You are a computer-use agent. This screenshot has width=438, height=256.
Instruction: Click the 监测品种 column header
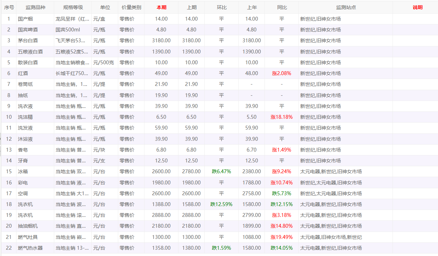pyautogui.click(x=35, y=7)
